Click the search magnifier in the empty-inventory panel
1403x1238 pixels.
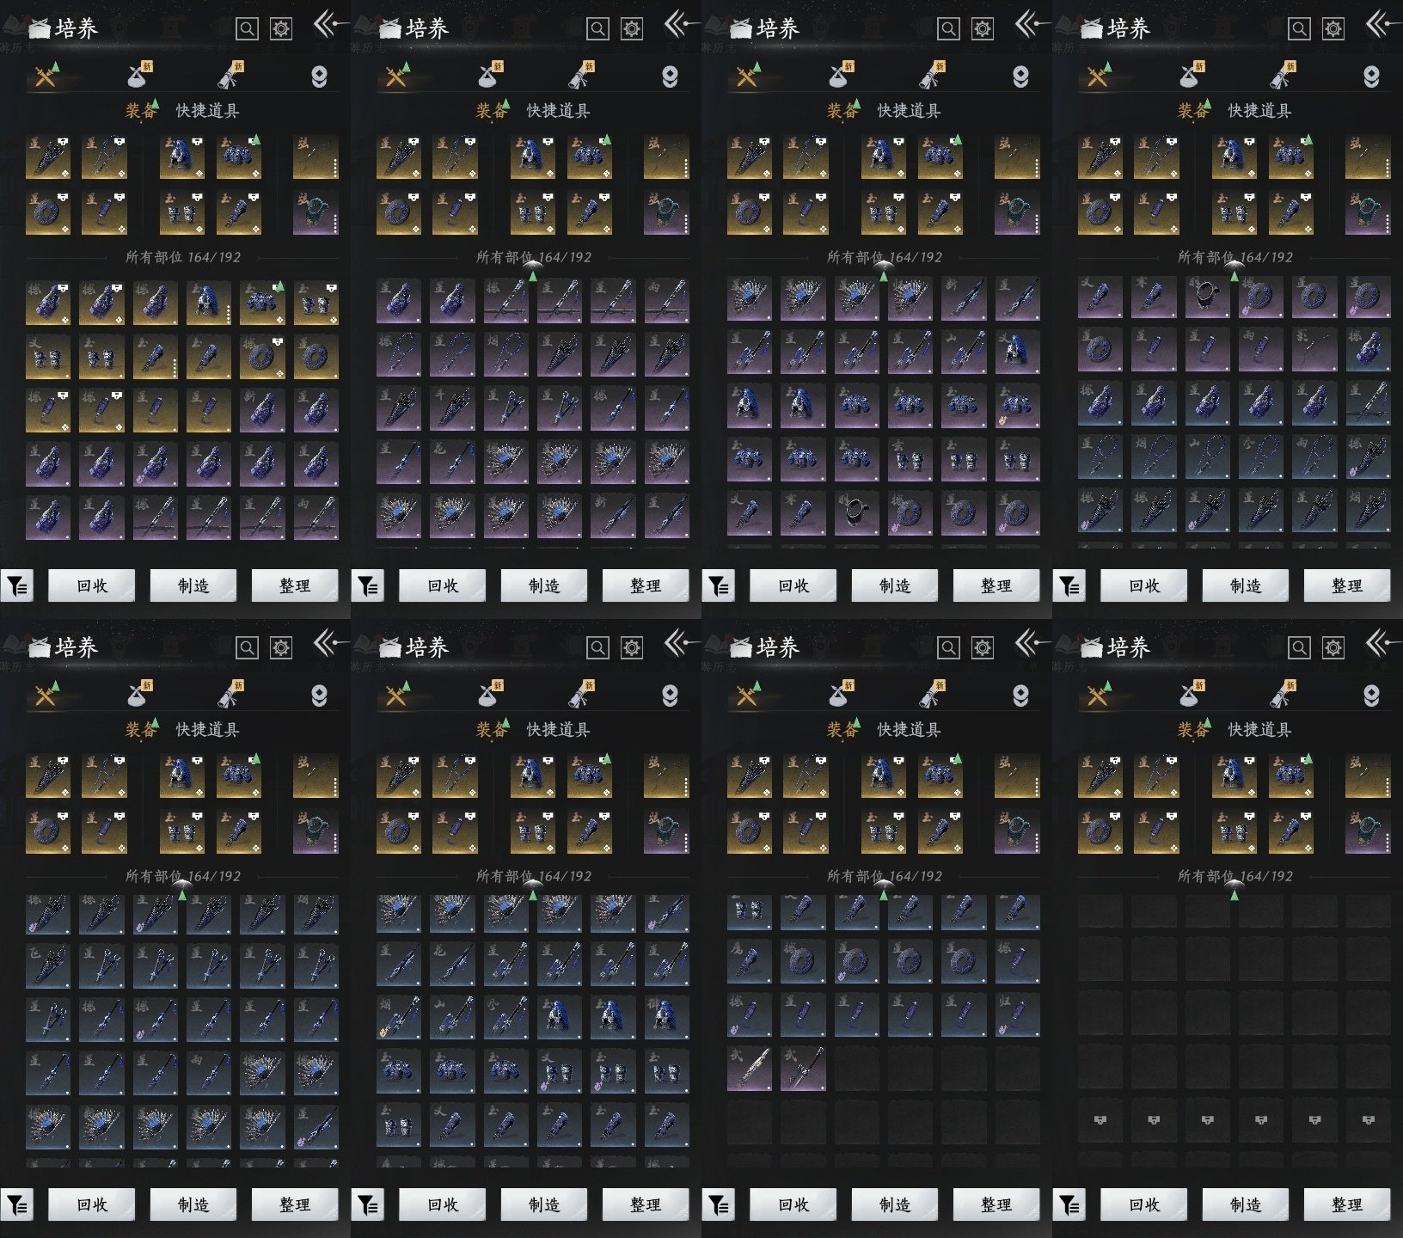click(x=1299, y=647)
